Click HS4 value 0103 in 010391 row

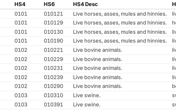click(21, 105)
